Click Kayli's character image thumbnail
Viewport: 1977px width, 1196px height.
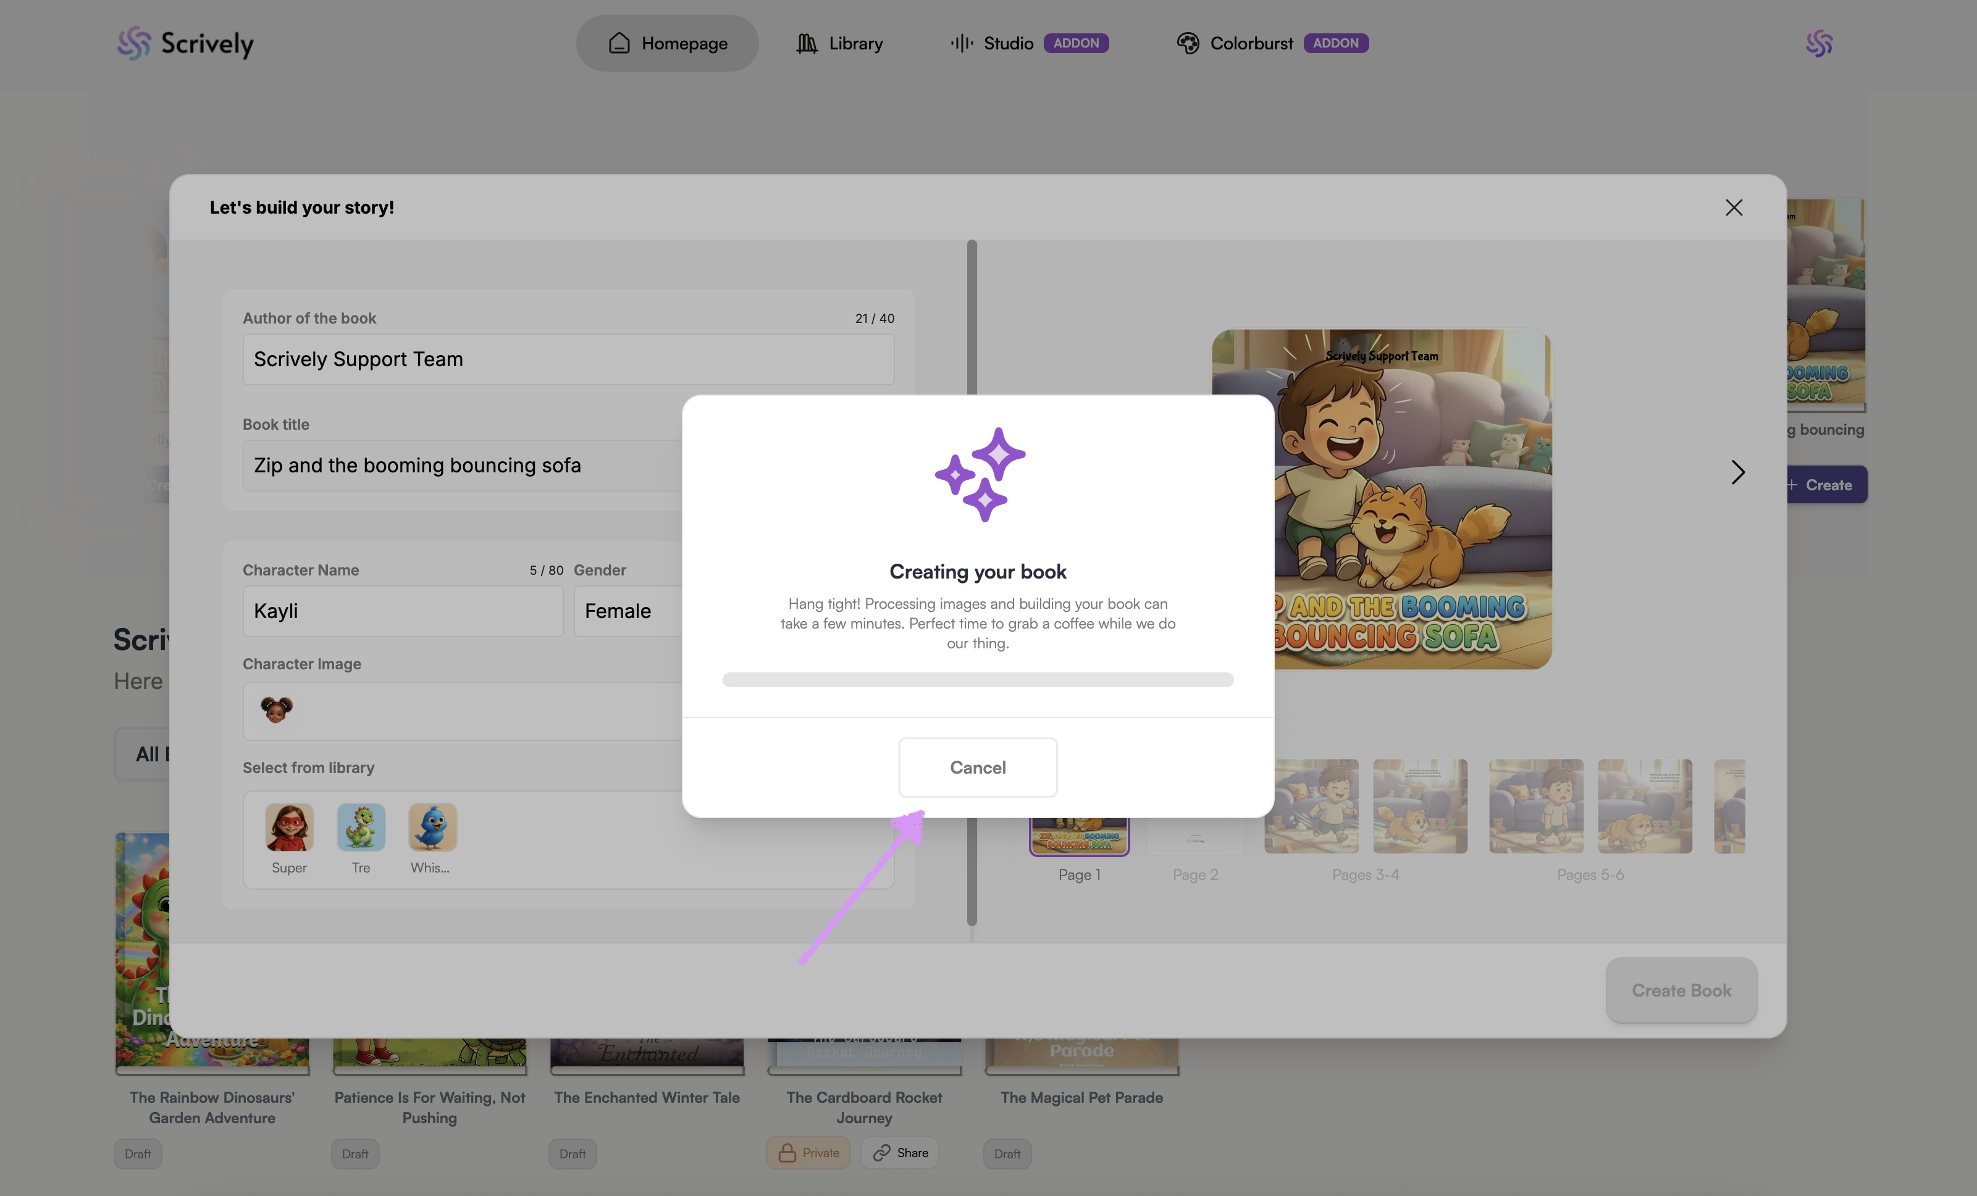pos(277,709)
